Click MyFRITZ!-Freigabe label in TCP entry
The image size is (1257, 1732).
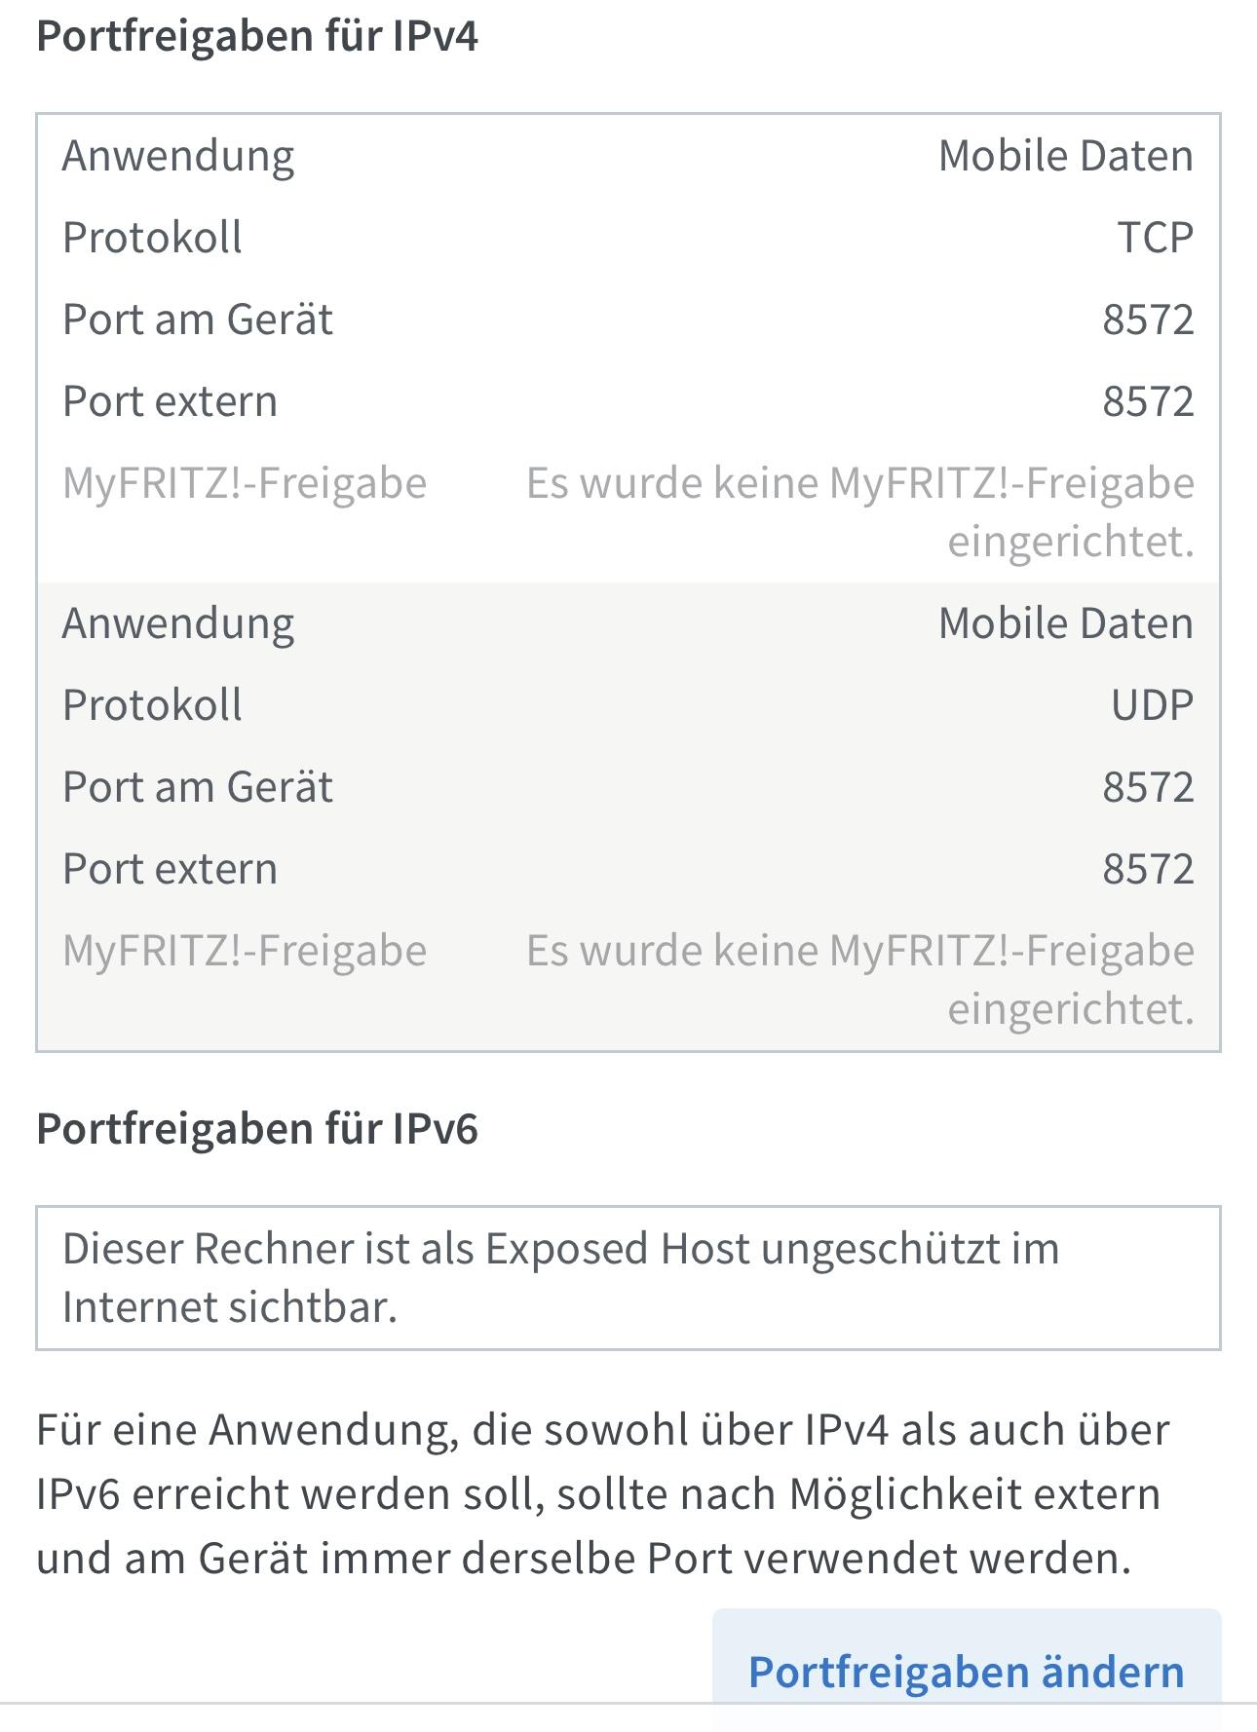pos(245,483)
